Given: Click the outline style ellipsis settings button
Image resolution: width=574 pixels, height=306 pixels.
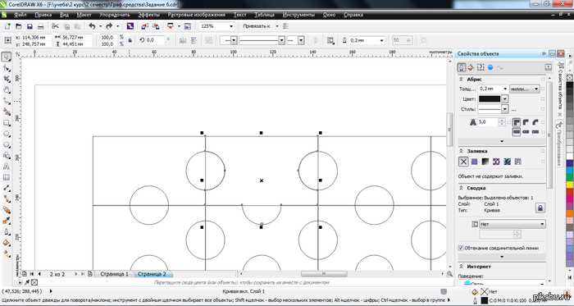Looking at the screenshot, I should [514, 109].
